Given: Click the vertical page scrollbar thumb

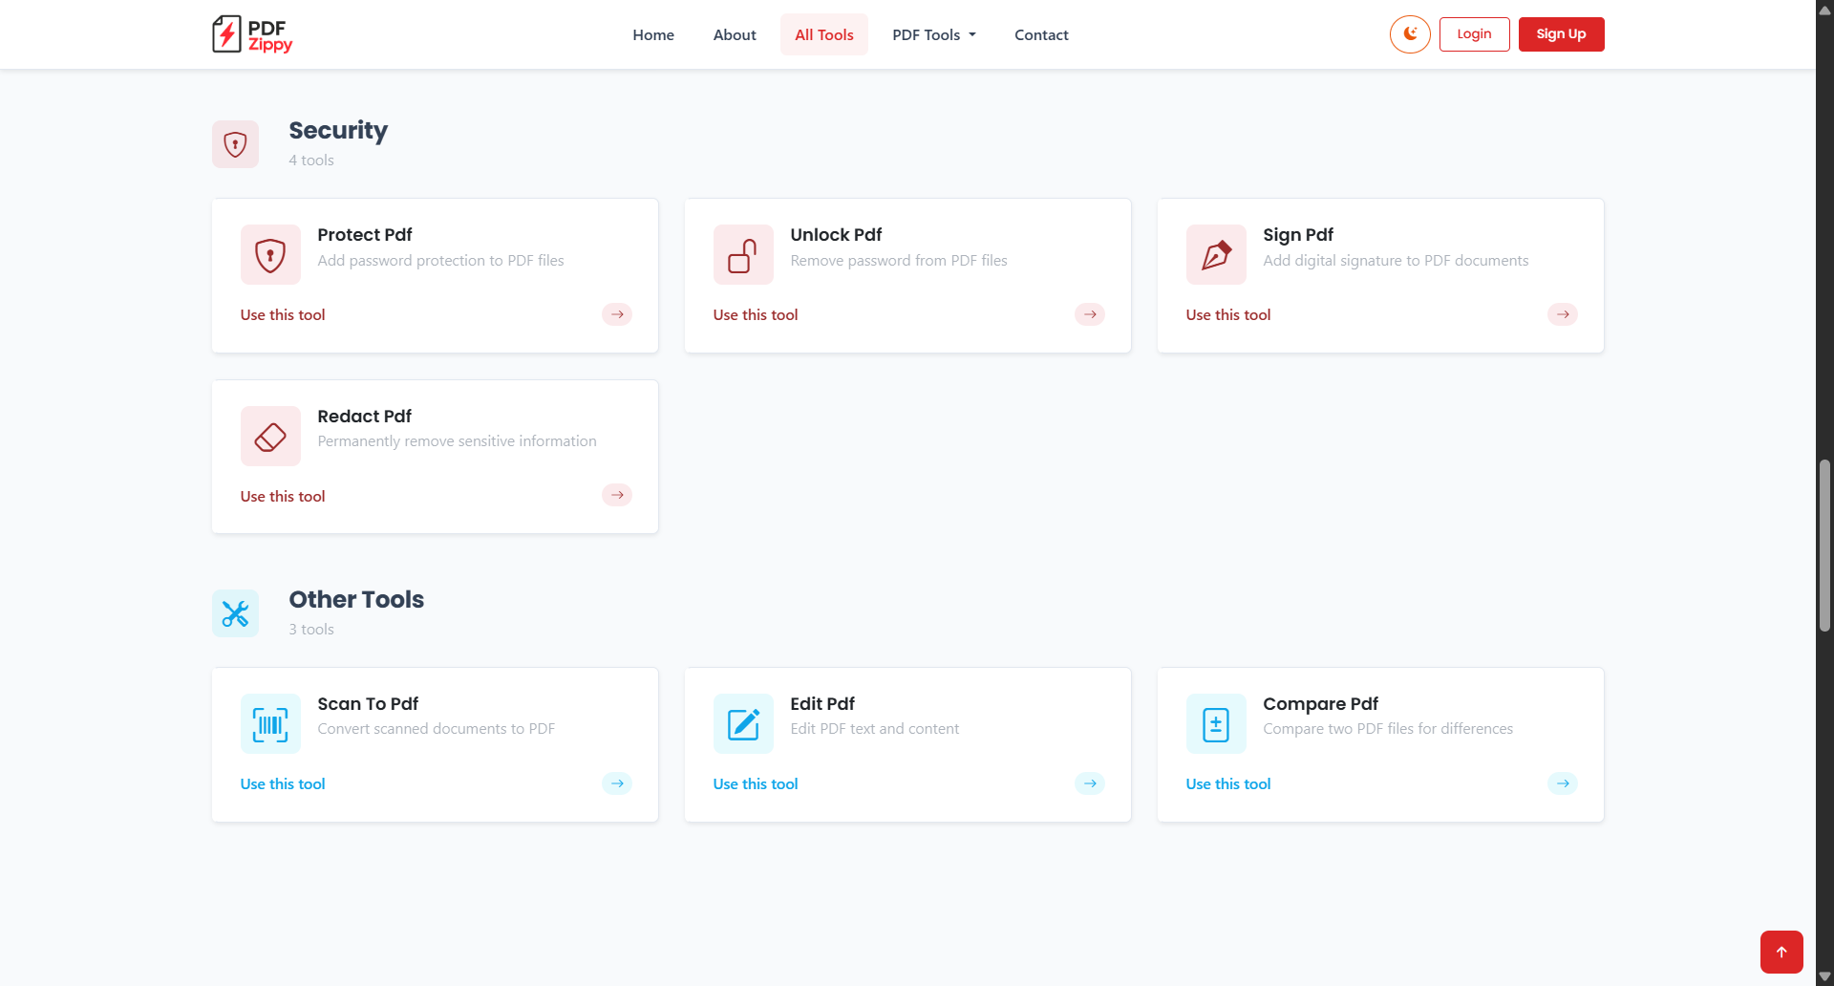Looking at the screenshot, I should pyautogui.click(x=1824, y=545).
